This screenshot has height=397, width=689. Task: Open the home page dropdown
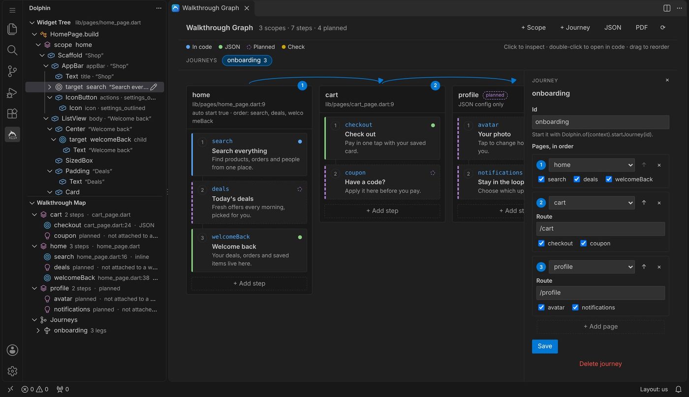(x=592, y=165)
